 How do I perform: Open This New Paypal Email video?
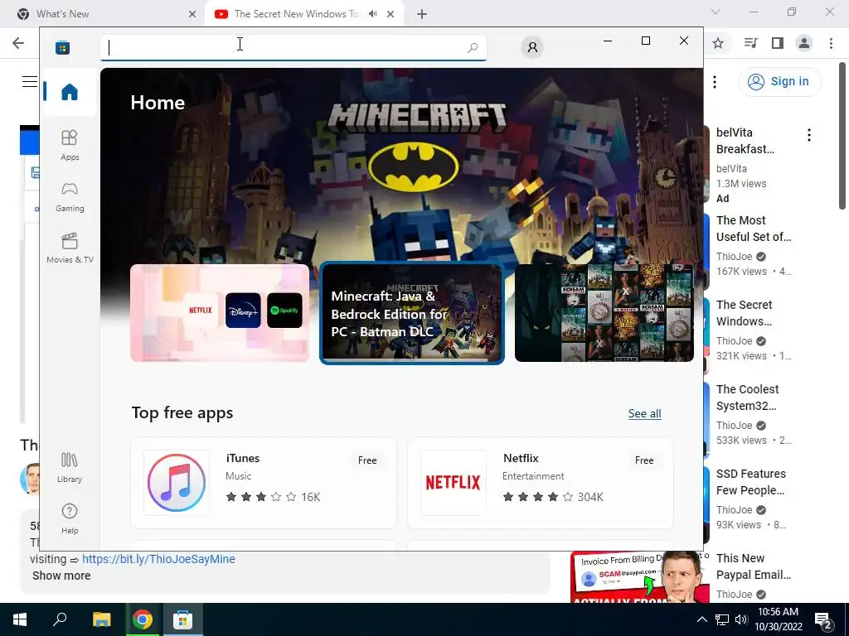click(753, 566)
